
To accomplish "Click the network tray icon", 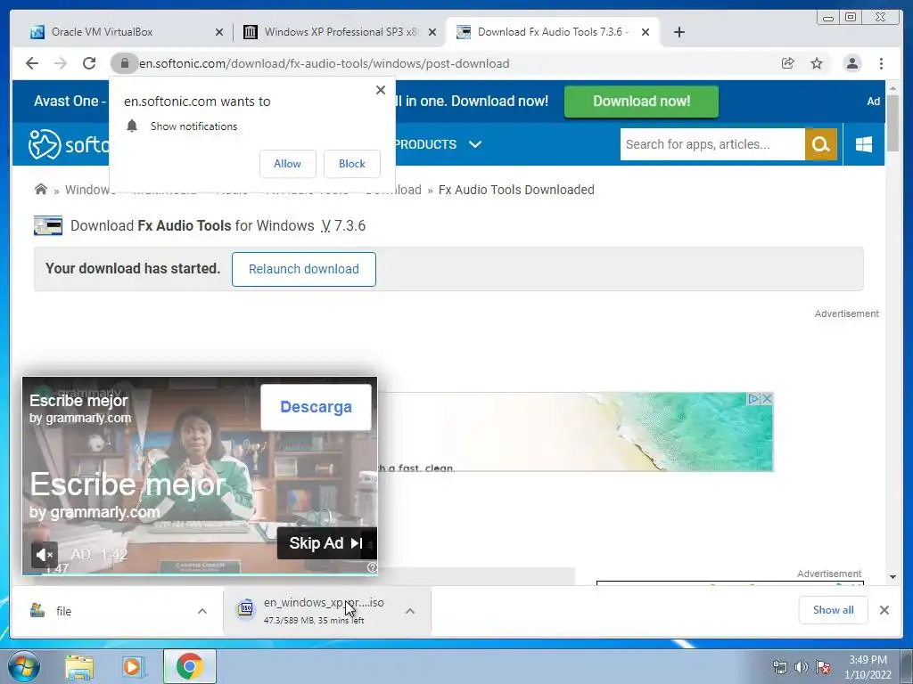I will [779, 667].
